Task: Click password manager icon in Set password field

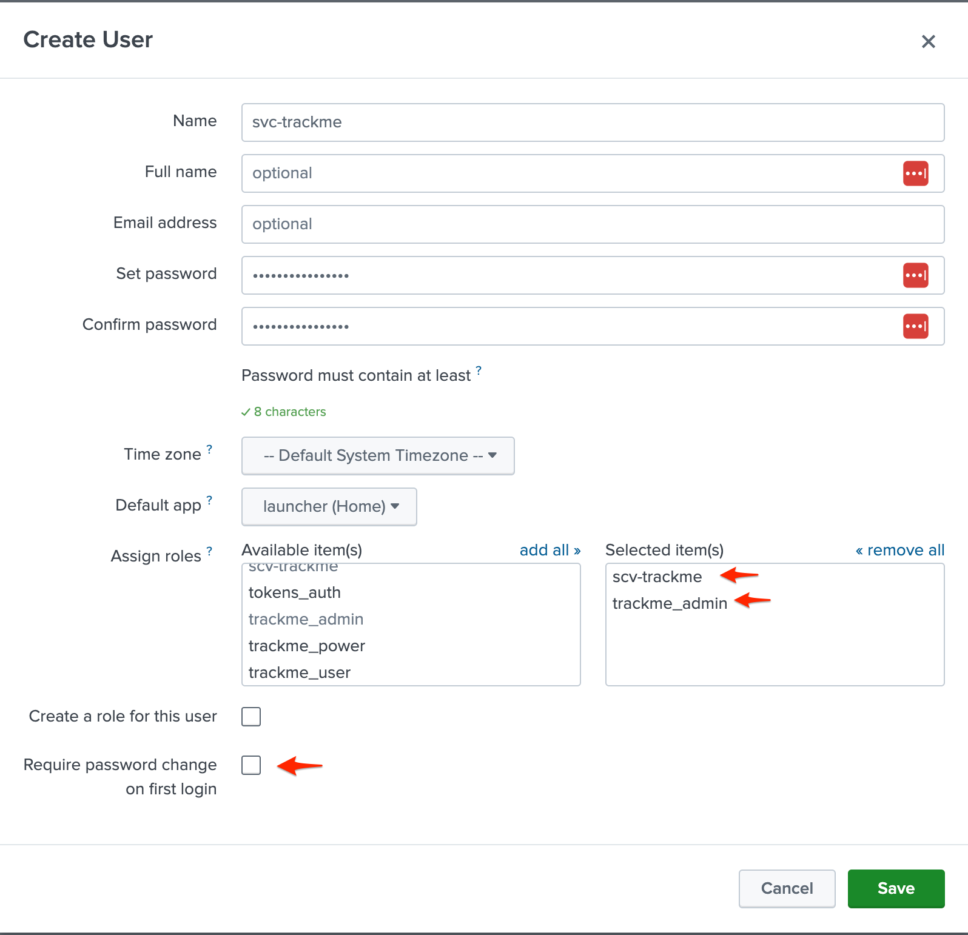Action: 915,275
